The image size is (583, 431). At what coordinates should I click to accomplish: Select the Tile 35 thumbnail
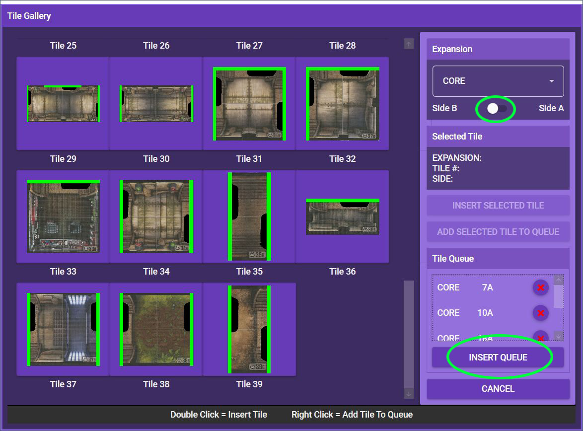pyautogui.click(x=249, y=217)
